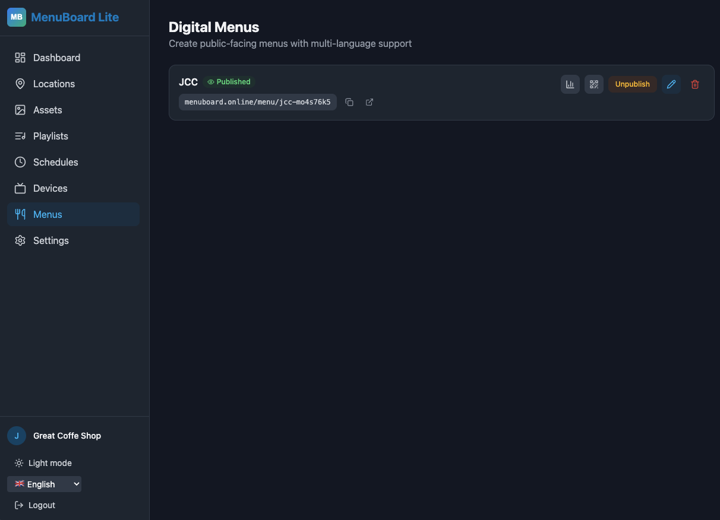Screen dimensions: 720x520
Task: Click the Schedules clock icon
Action: (x=20, y=162)
